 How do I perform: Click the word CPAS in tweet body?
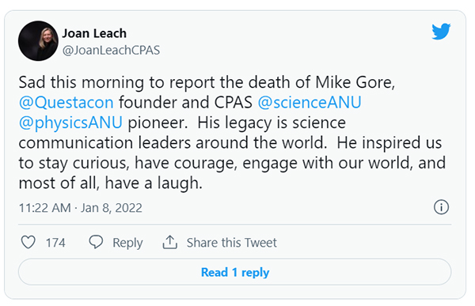click(234, 102)
